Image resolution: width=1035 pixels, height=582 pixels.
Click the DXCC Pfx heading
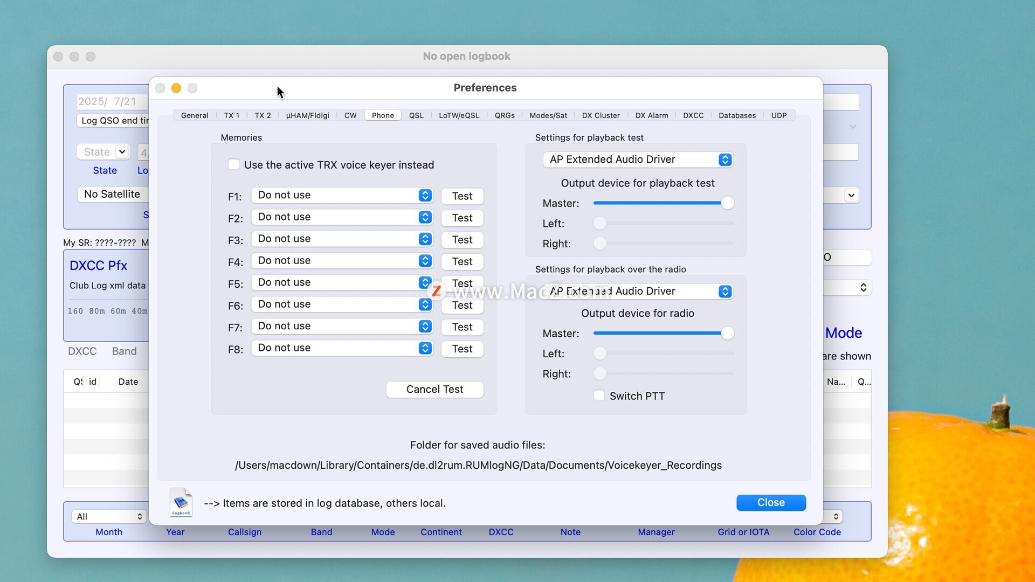[x=98, y=266]
